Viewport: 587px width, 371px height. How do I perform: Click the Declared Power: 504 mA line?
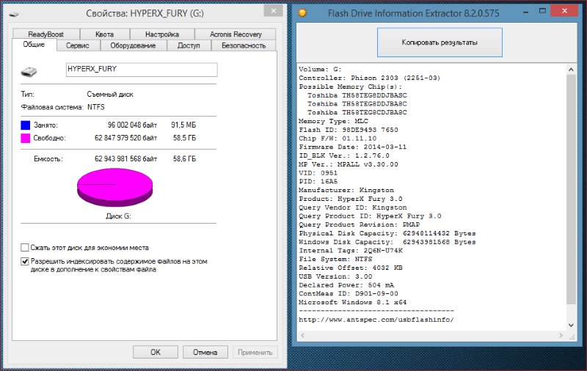(346, 285)
